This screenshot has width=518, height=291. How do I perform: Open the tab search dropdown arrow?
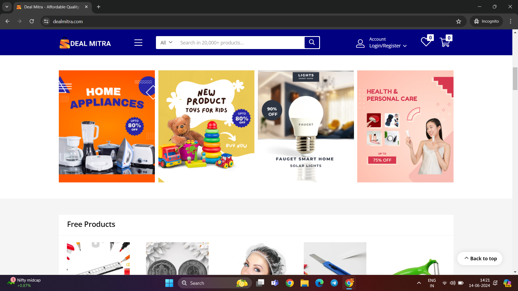(7, 7)
